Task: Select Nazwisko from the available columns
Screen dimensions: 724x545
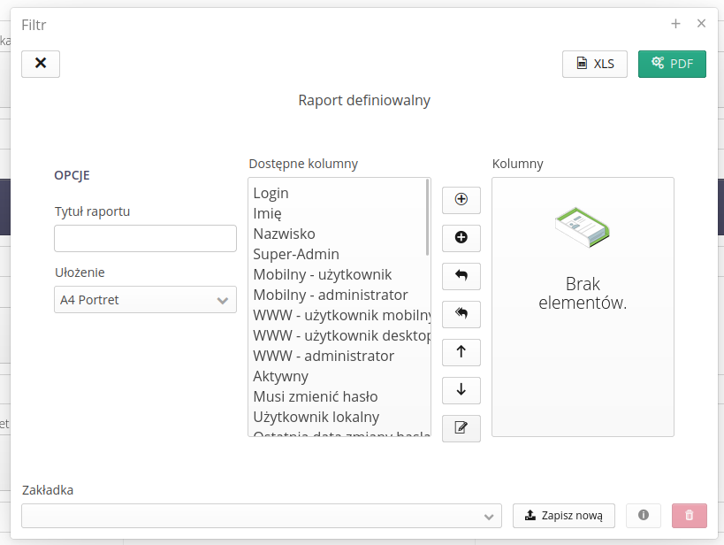Action: coord(284,234)
